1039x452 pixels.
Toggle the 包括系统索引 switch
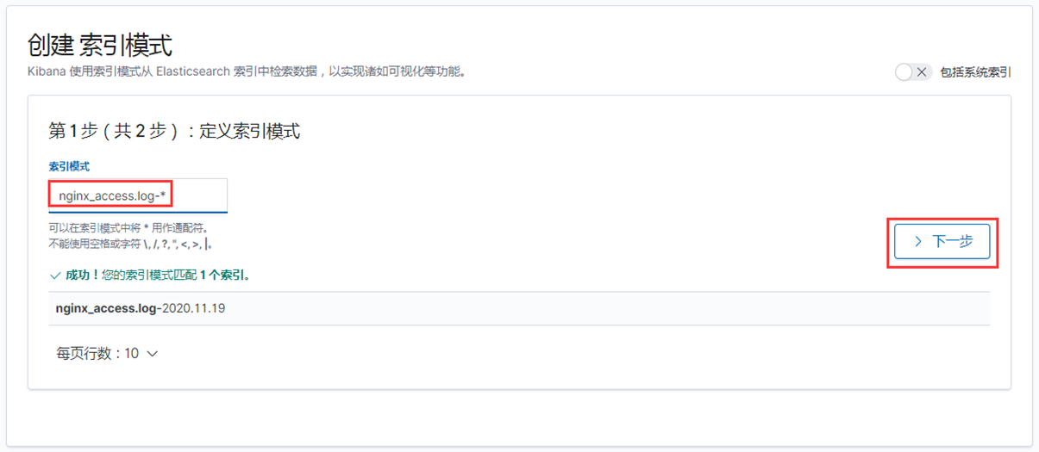point(913,72)
